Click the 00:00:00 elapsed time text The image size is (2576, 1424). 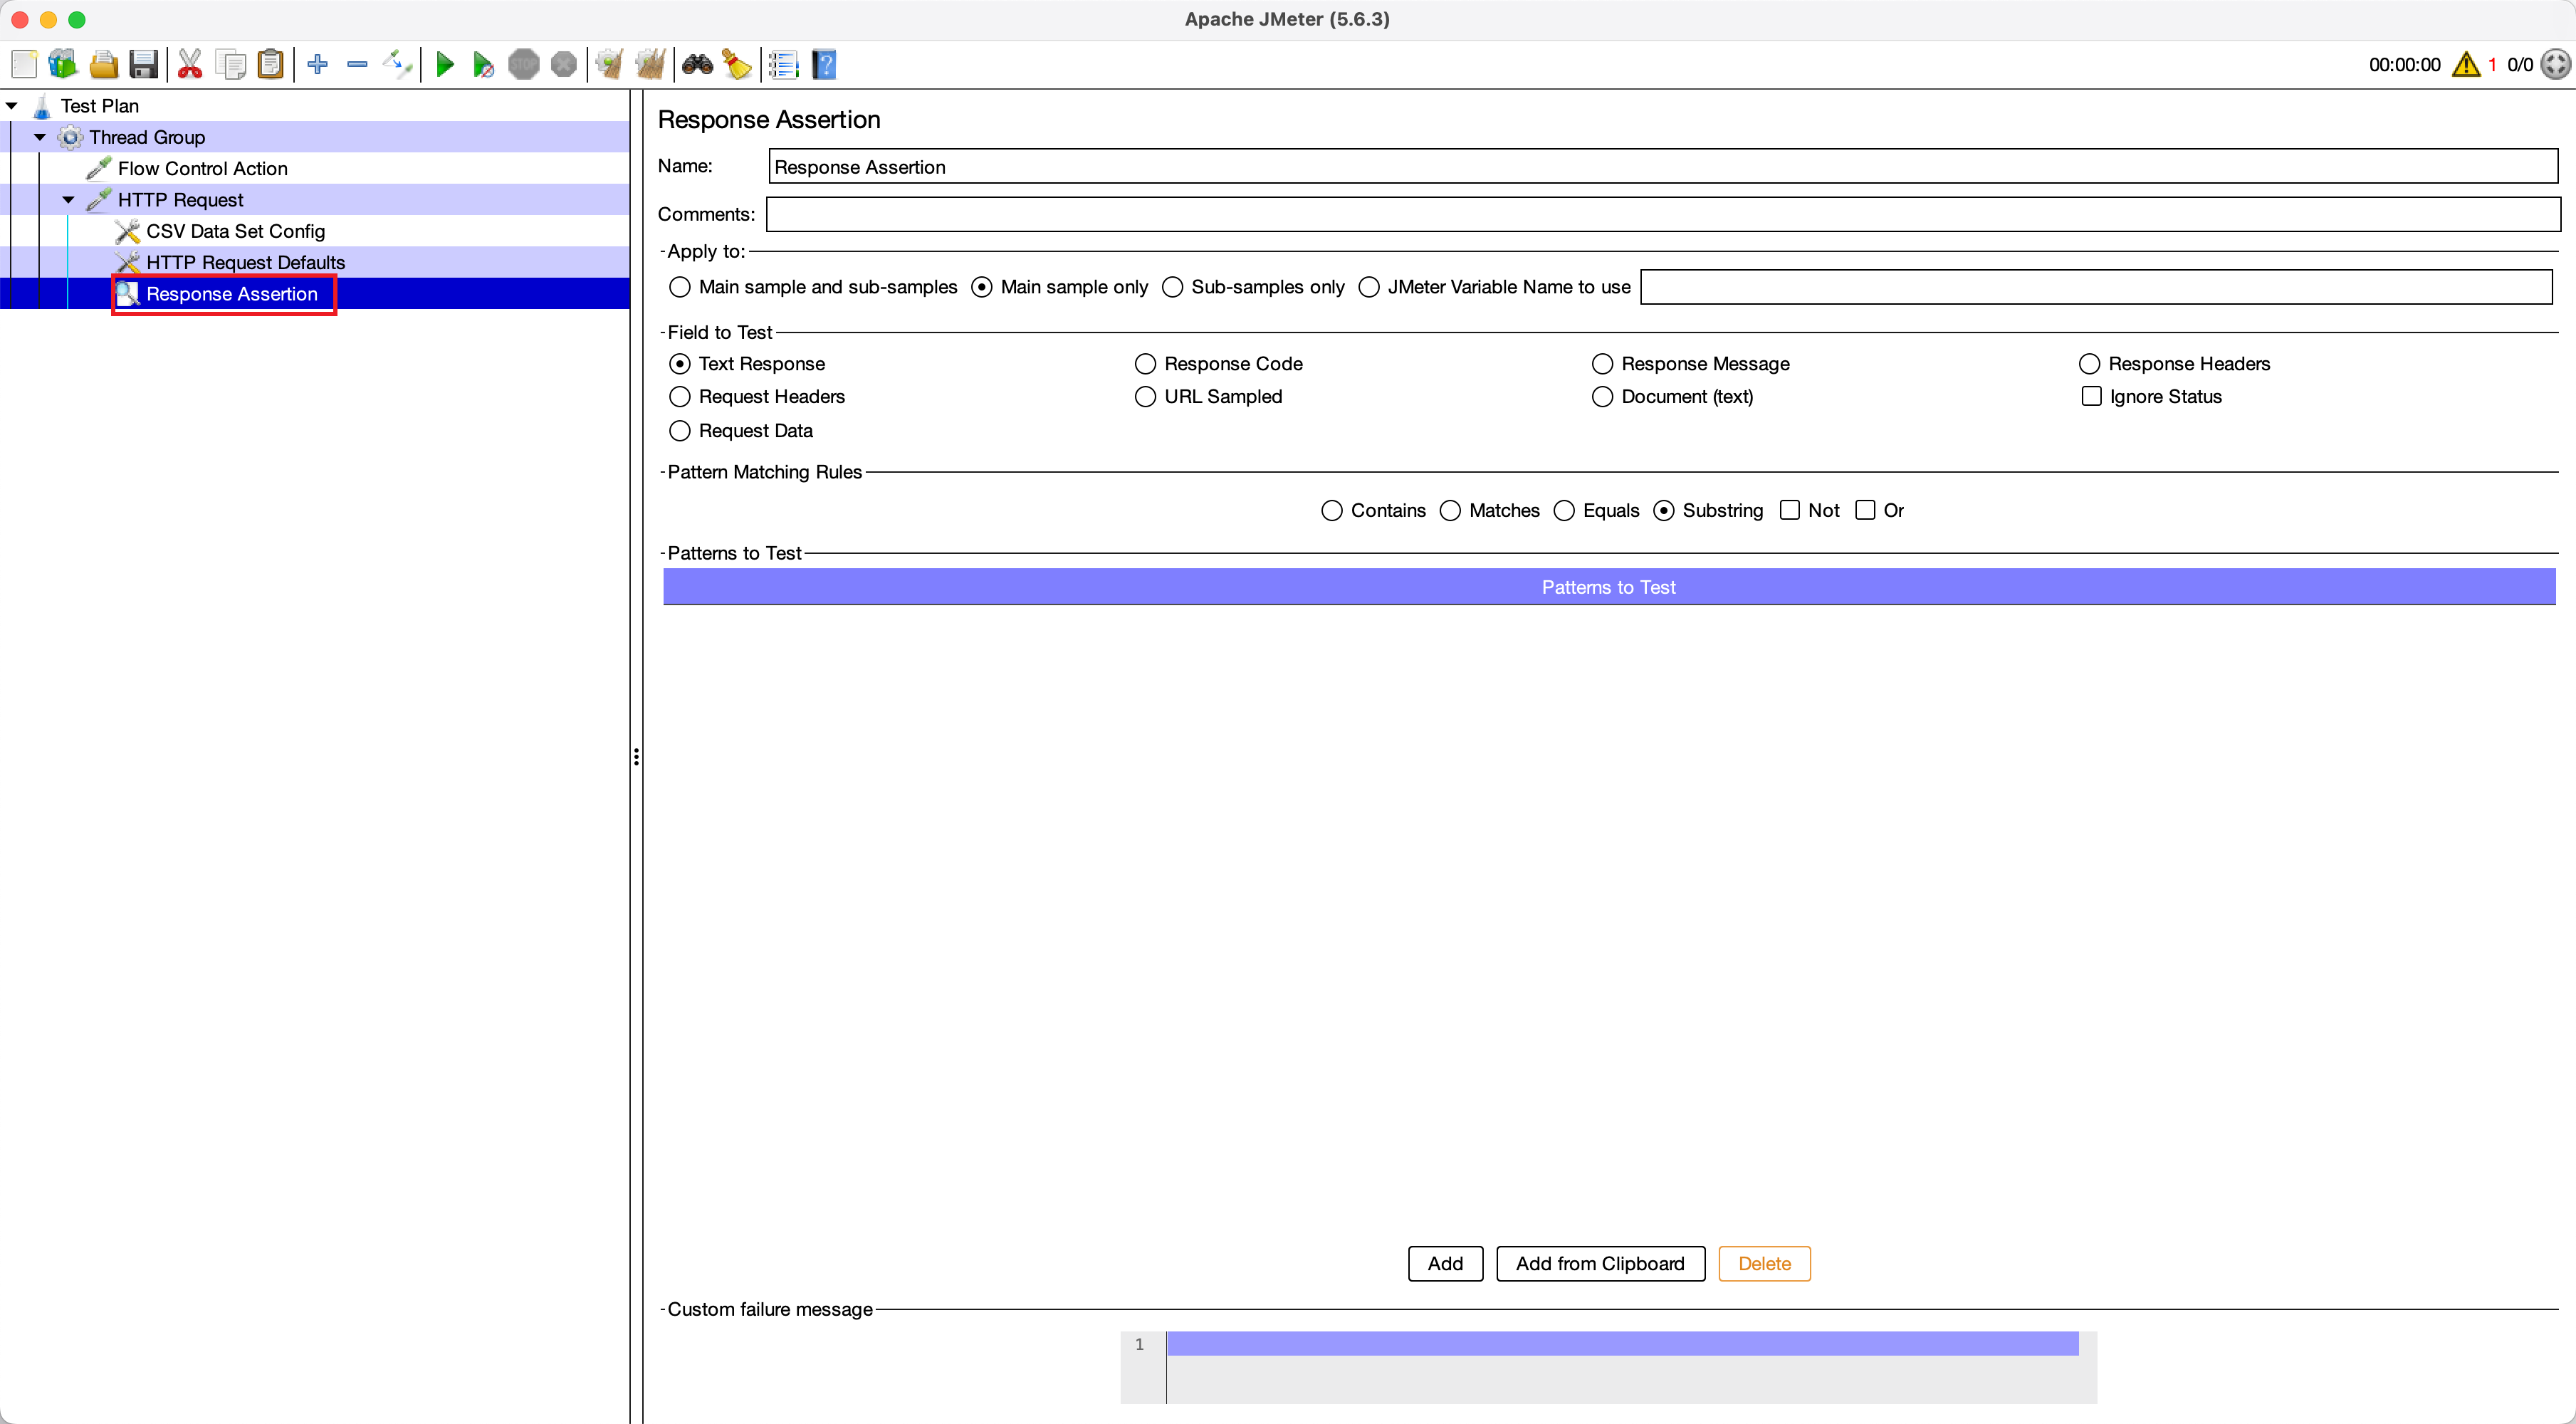click(2404, 65)
